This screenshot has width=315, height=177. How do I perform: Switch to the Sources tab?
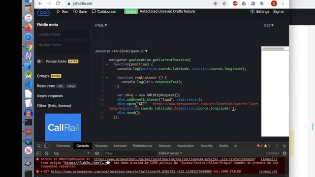point(101,146)
